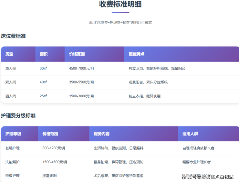
Task: Click the transparent pricing mode subtitle text
Action: [120, 23]
